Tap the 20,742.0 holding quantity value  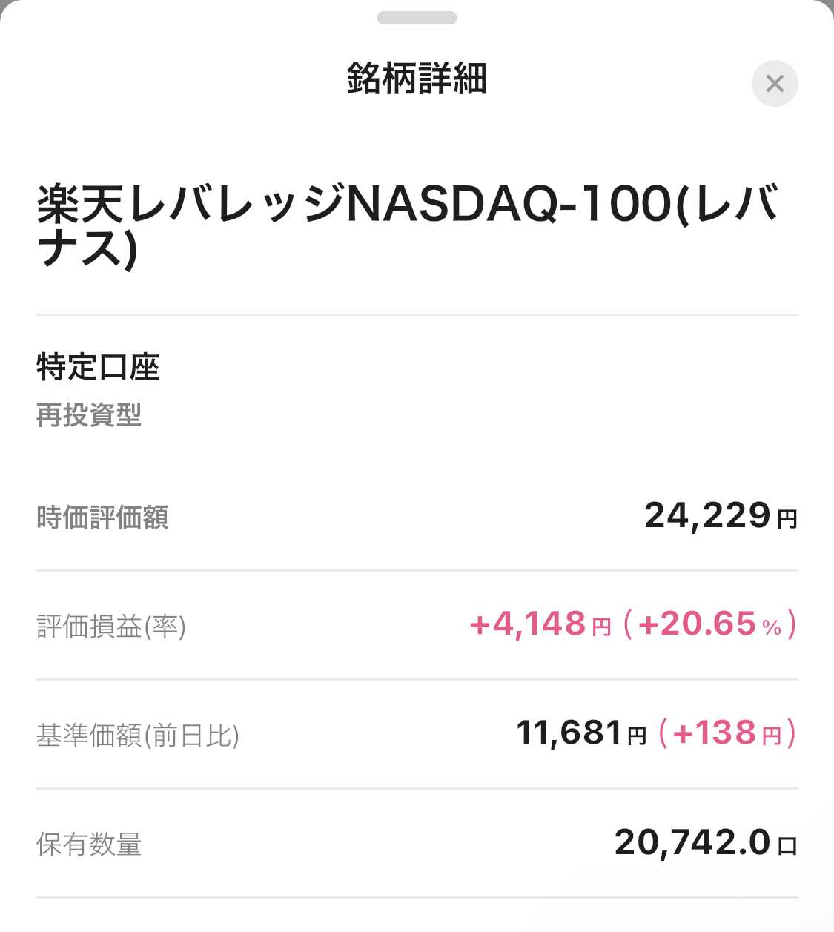(x=692, y=842)
